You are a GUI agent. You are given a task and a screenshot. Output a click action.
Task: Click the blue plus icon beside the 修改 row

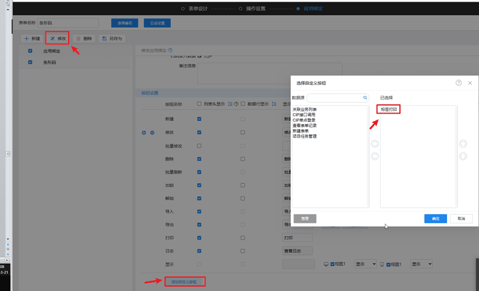(x=144, y=132)
